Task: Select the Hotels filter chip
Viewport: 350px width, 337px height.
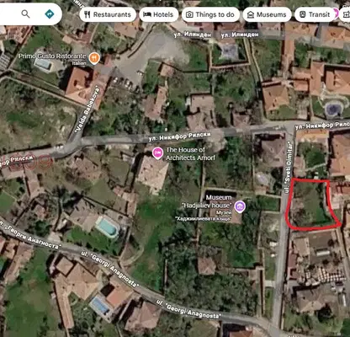Action: pos(158,14)
